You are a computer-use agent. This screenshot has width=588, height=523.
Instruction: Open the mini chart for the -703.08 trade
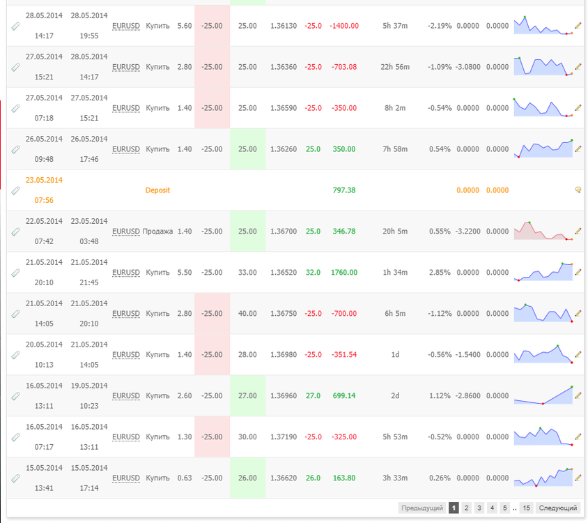[x=543, y=66]
